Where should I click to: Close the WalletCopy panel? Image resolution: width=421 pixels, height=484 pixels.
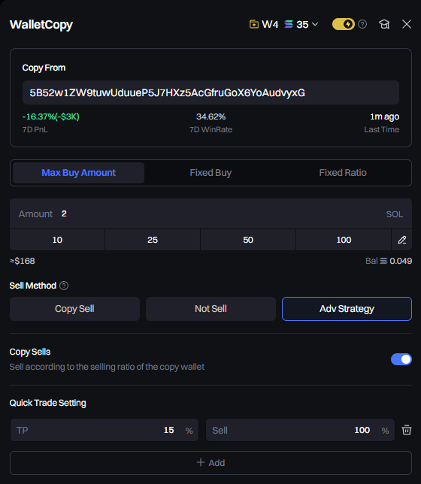407,24
